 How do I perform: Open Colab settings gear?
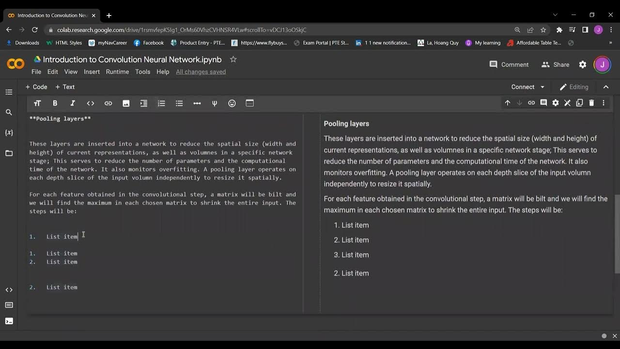pos(583,64)
